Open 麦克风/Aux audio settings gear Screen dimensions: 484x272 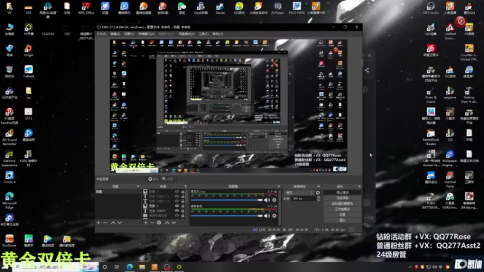(274, 200)
